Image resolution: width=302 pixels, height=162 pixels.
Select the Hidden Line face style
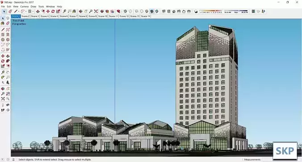(142, 11)
